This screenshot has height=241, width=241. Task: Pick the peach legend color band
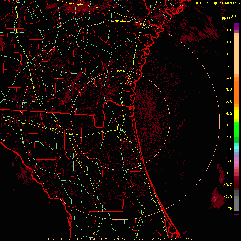pyautogui.click(x=236, y=55)
